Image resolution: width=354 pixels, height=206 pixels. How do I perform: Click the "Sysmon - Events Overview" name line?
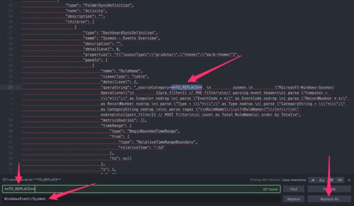[x=122, y=38]
